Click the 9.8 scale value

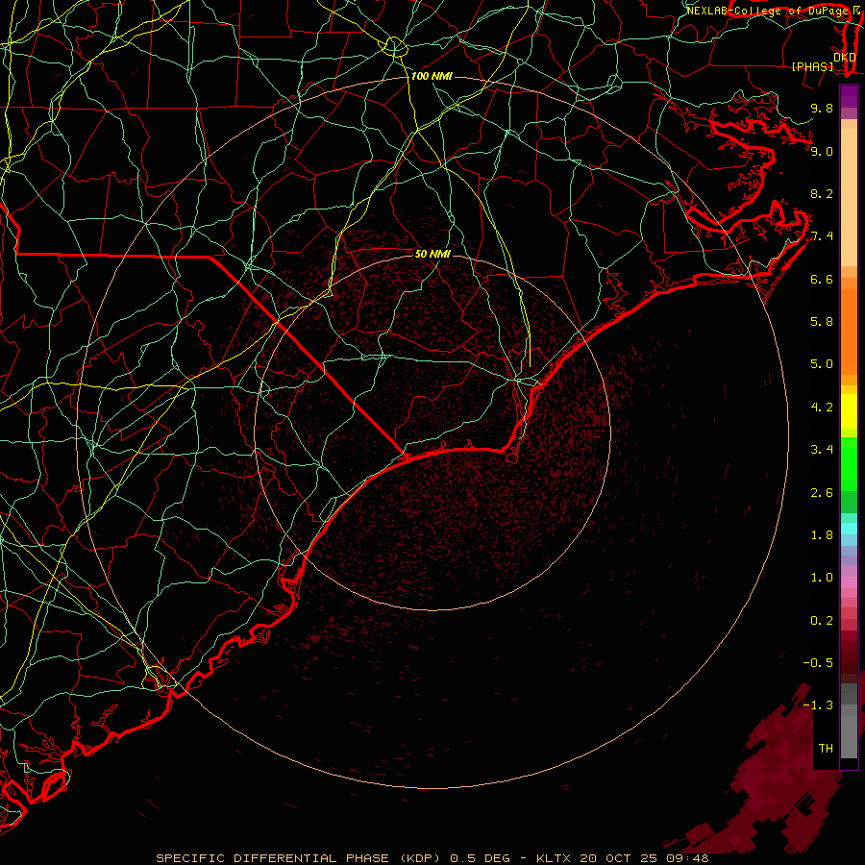822,108
